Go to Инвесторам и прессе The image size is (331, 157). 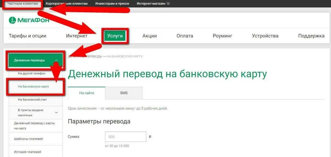click(112, 4)
